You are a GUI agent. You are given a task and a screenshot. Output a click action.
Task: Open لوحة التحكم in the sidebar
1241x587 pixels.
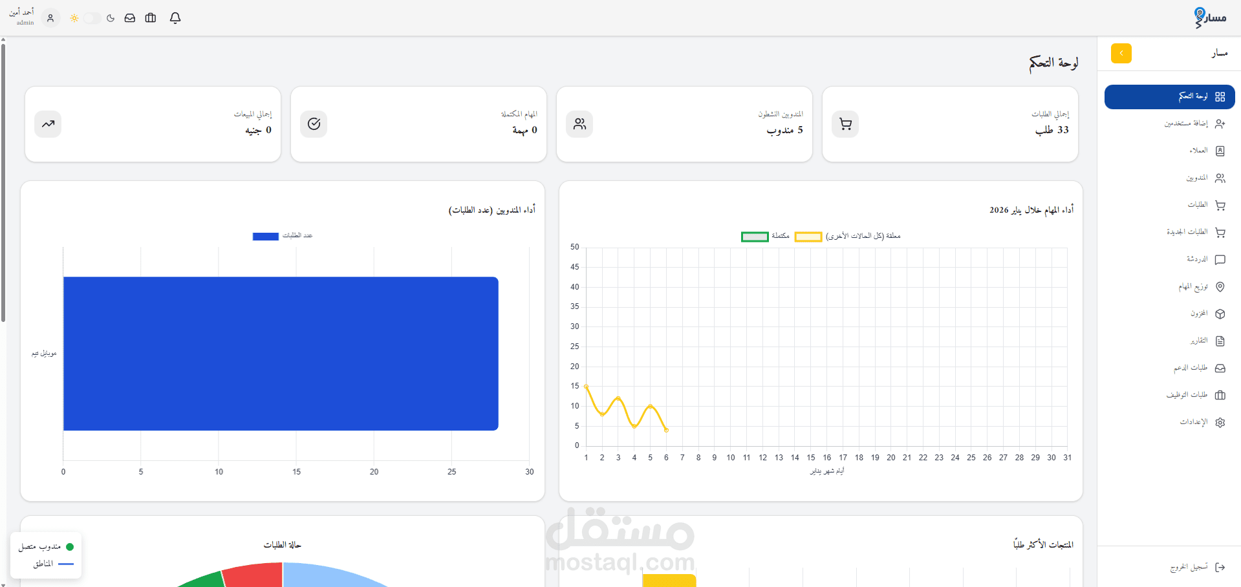pyautogui.click(x=1169, y=96)
